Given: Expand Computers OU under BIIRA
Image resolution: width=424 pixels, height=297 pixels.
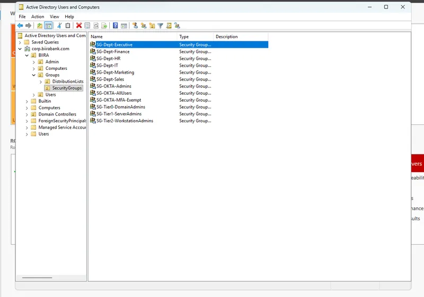Looking at the screenshot, I should tap(34, 69).
